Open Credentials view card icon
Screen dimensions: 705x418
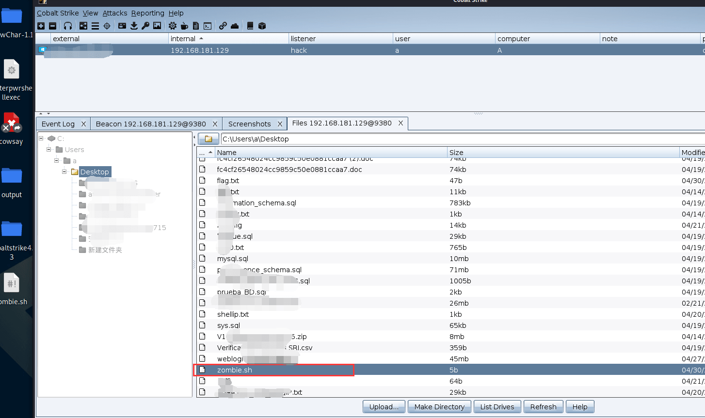pyautogui.click(x=122, y=26)
